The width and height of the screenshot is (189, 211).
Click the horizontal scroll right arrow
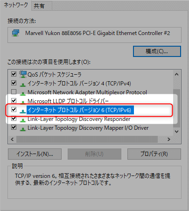[169, 139]
